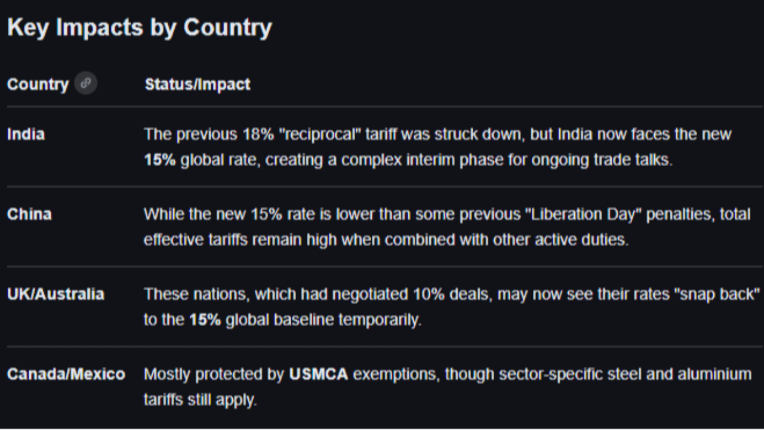The width and height of the screenshot is (764, 430).
Task: Select the Country column header
Action: pos(38,84)
